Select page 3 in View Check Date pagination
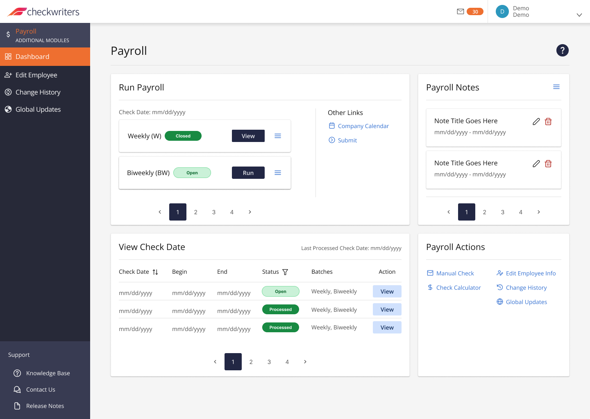Screen dimensions: 590x419 point(269,362)
